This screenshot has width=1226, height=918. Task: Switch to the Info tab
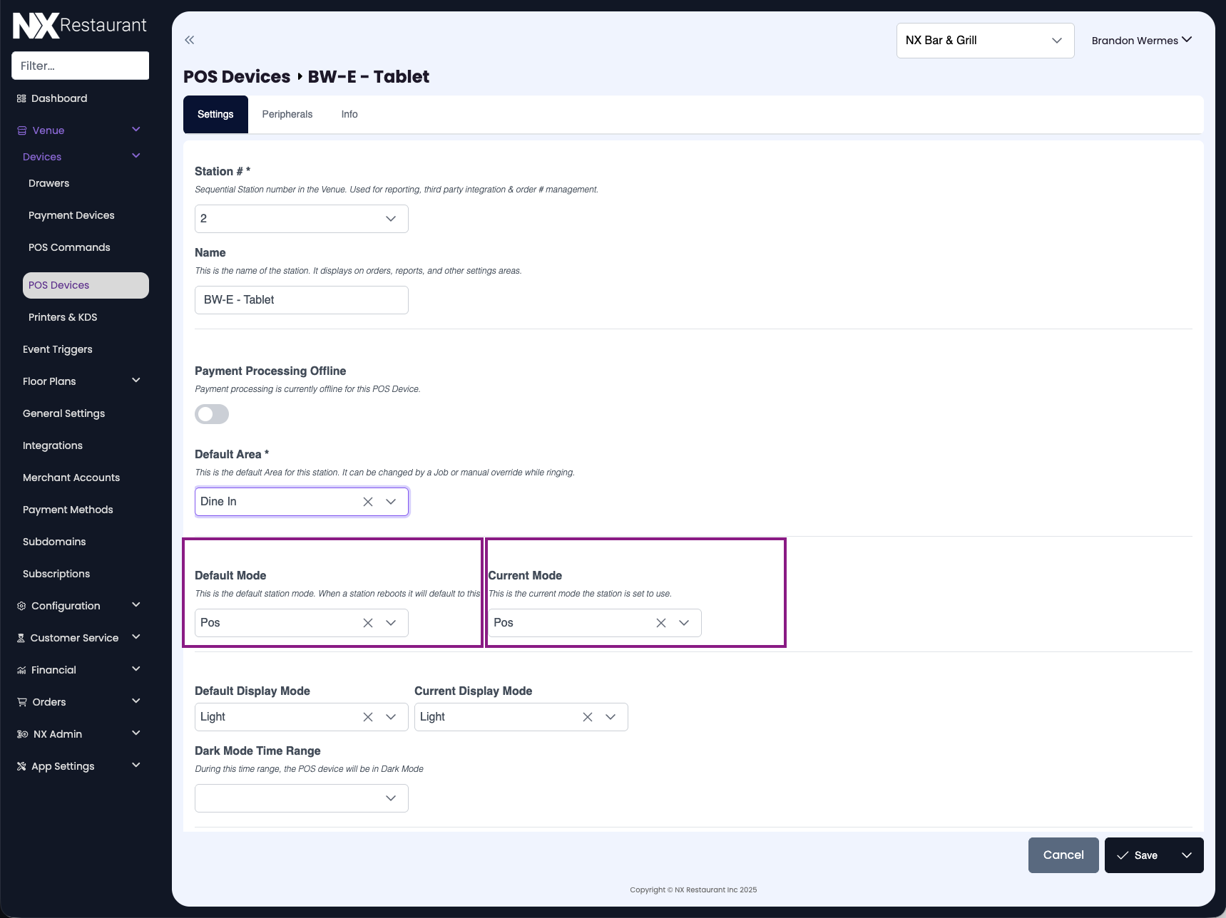349,115
